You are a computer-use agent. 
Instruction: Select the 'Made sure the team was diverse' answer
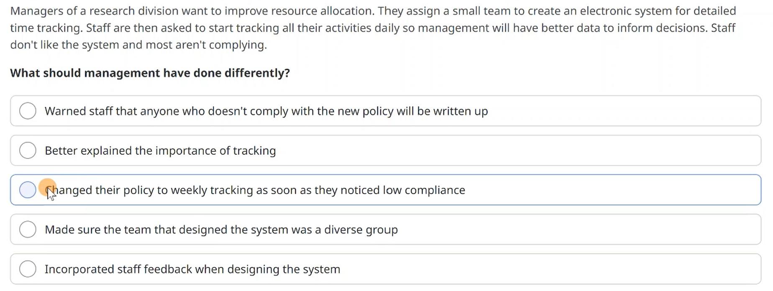point(28,229)
